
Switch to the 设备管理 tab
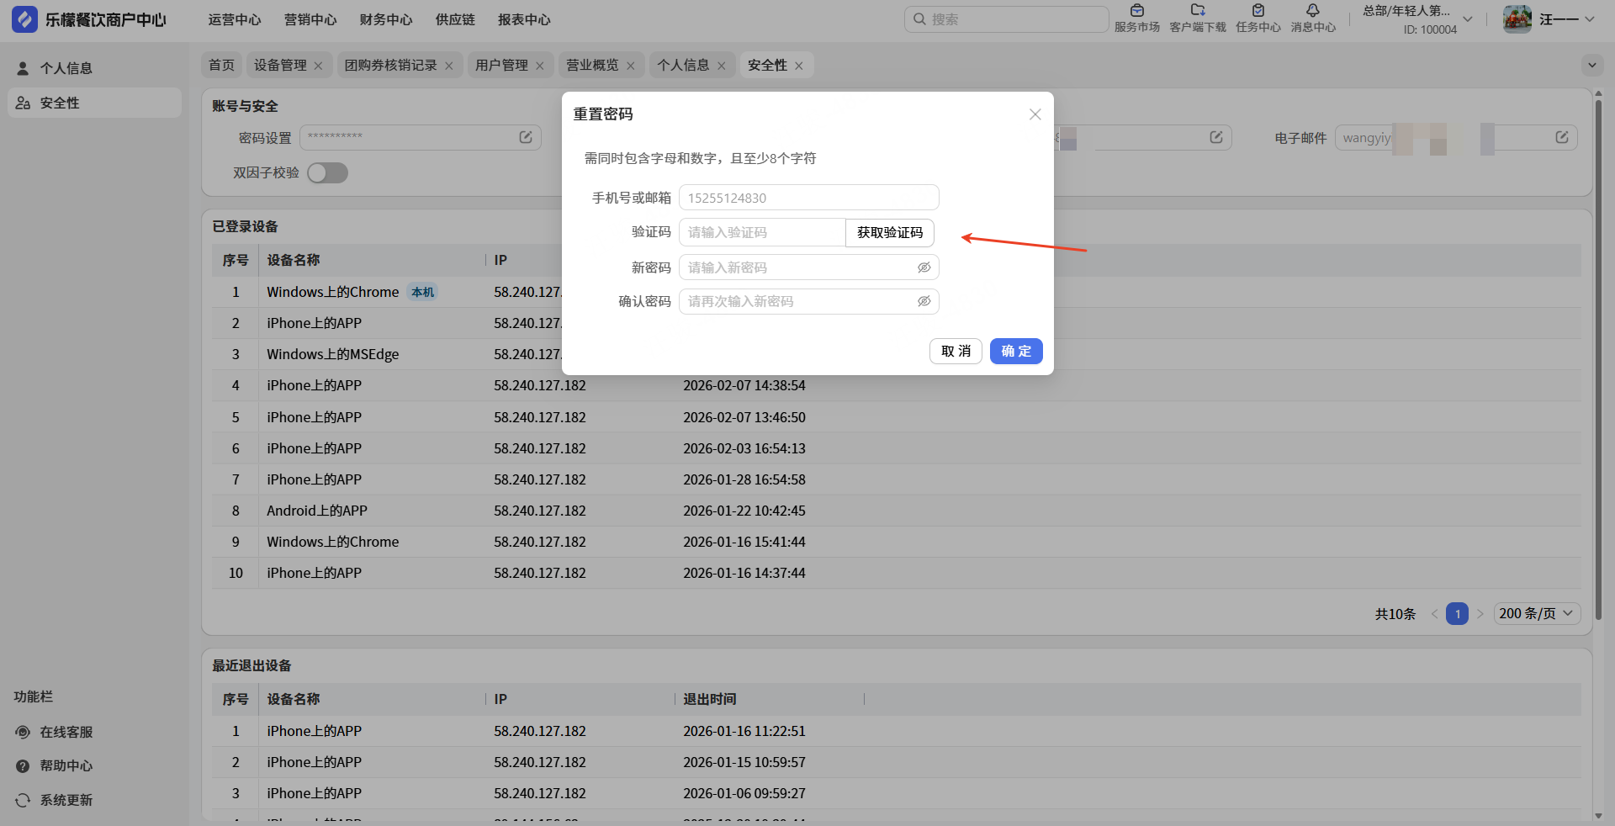pyautogui.click(x=280, y=65)
